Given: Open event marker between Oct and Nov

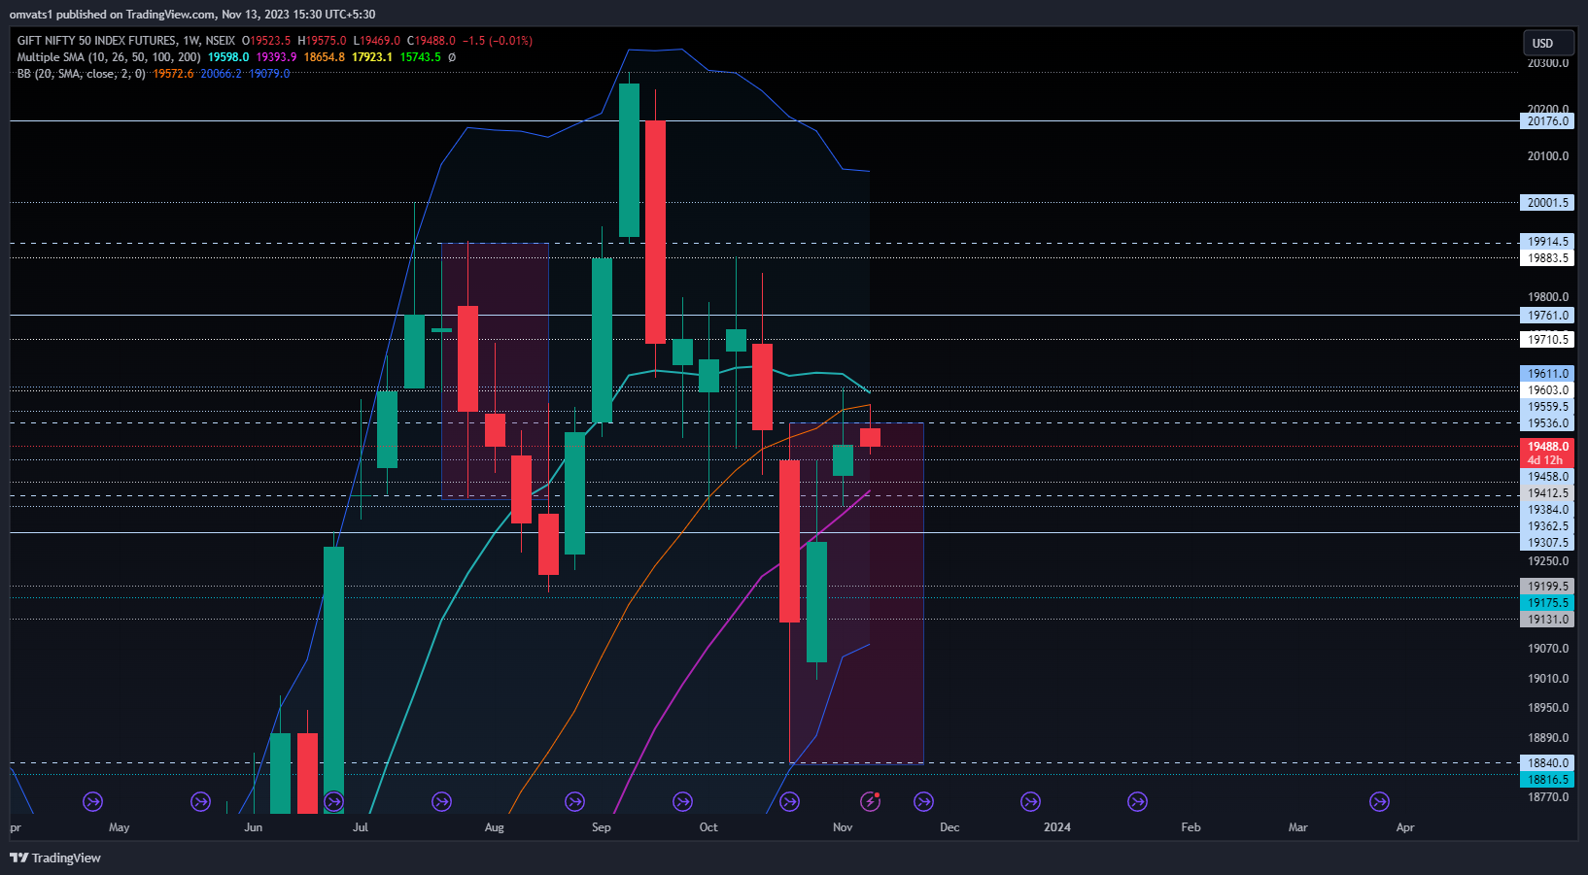Looking at the screenshot, I should (x=789, y=801).
